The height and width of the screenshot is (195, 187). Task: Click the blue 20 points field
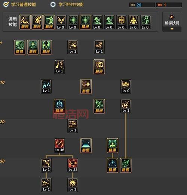click(142, 5)
